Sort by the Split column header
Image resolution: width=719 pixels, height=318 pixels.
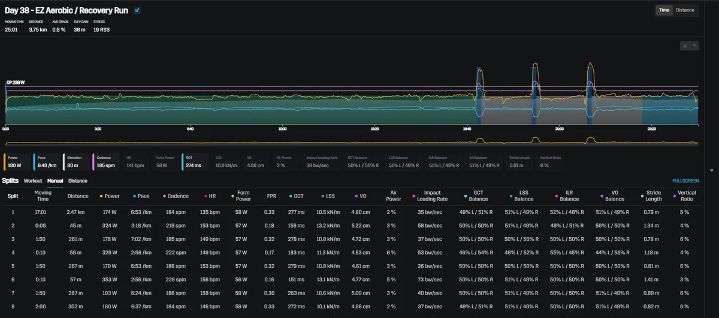13,196
